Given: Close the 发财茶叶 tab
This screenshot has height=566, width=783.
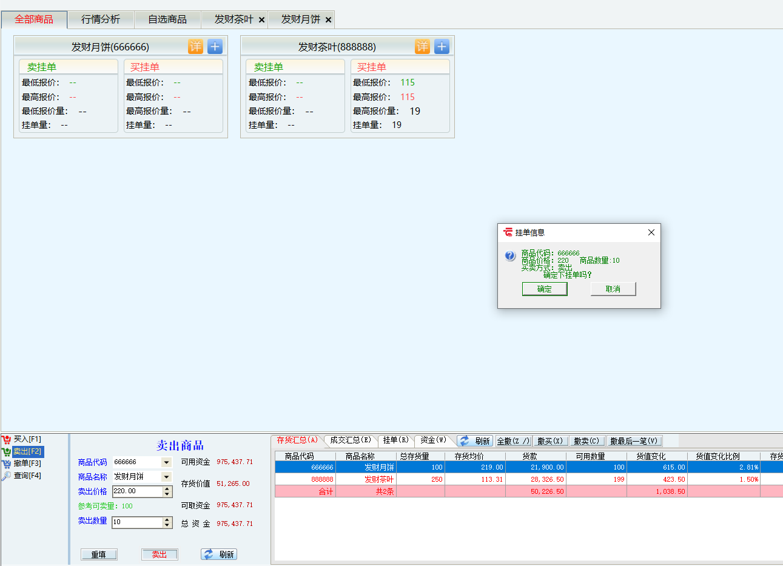Looking at the screenshot, I should pyautogui.click(x=262, y=20).
